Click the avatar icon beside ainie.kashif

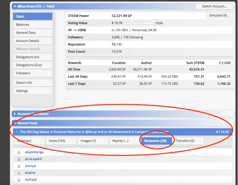[19, 159]
